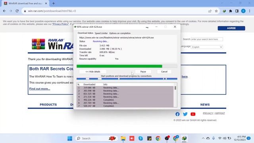Image resolution: width=254 pixels, height=143 pixels.
Task: Select connection row 821.525 KB
Action: 125,94
